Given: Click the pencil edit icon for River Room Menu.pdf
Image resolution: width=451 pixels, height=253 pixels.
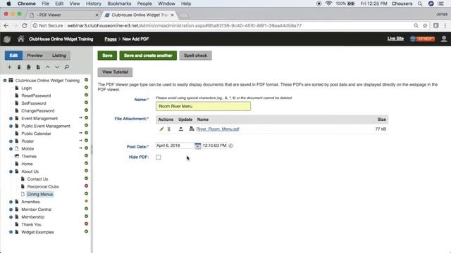Looking at the screenshot, I should click(161, 129).
